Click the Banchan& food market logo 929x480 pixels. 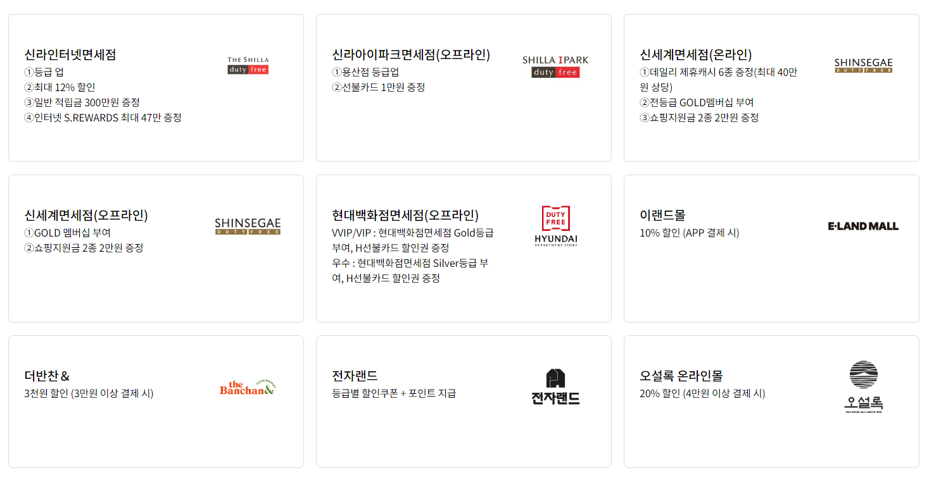pos(248,387)
